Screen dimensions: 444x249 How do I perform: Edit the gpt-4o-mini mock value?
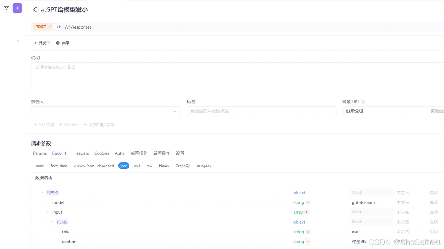pos(363,202)
